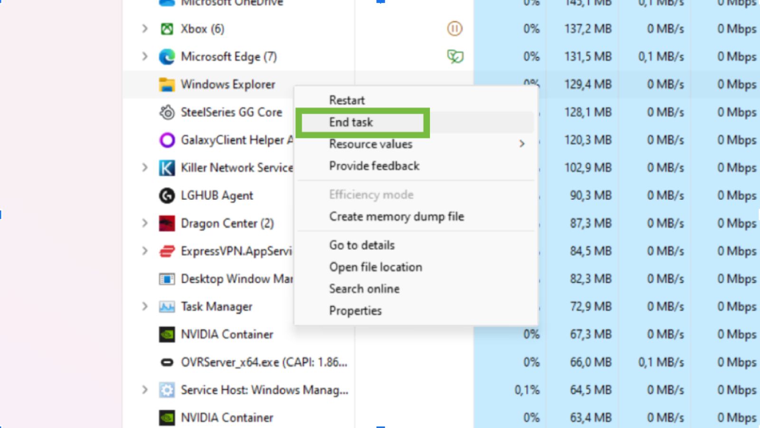Click the pause status icon next to Xbox
The width and height of the screenshot is (760, 428).
455,29
